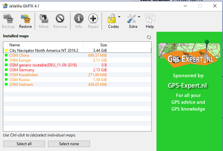This screenshot has height=151, width=223.
Task: Click the 3.44 GiB size cell
Action: pyautogui.click(x=100, y=51)
